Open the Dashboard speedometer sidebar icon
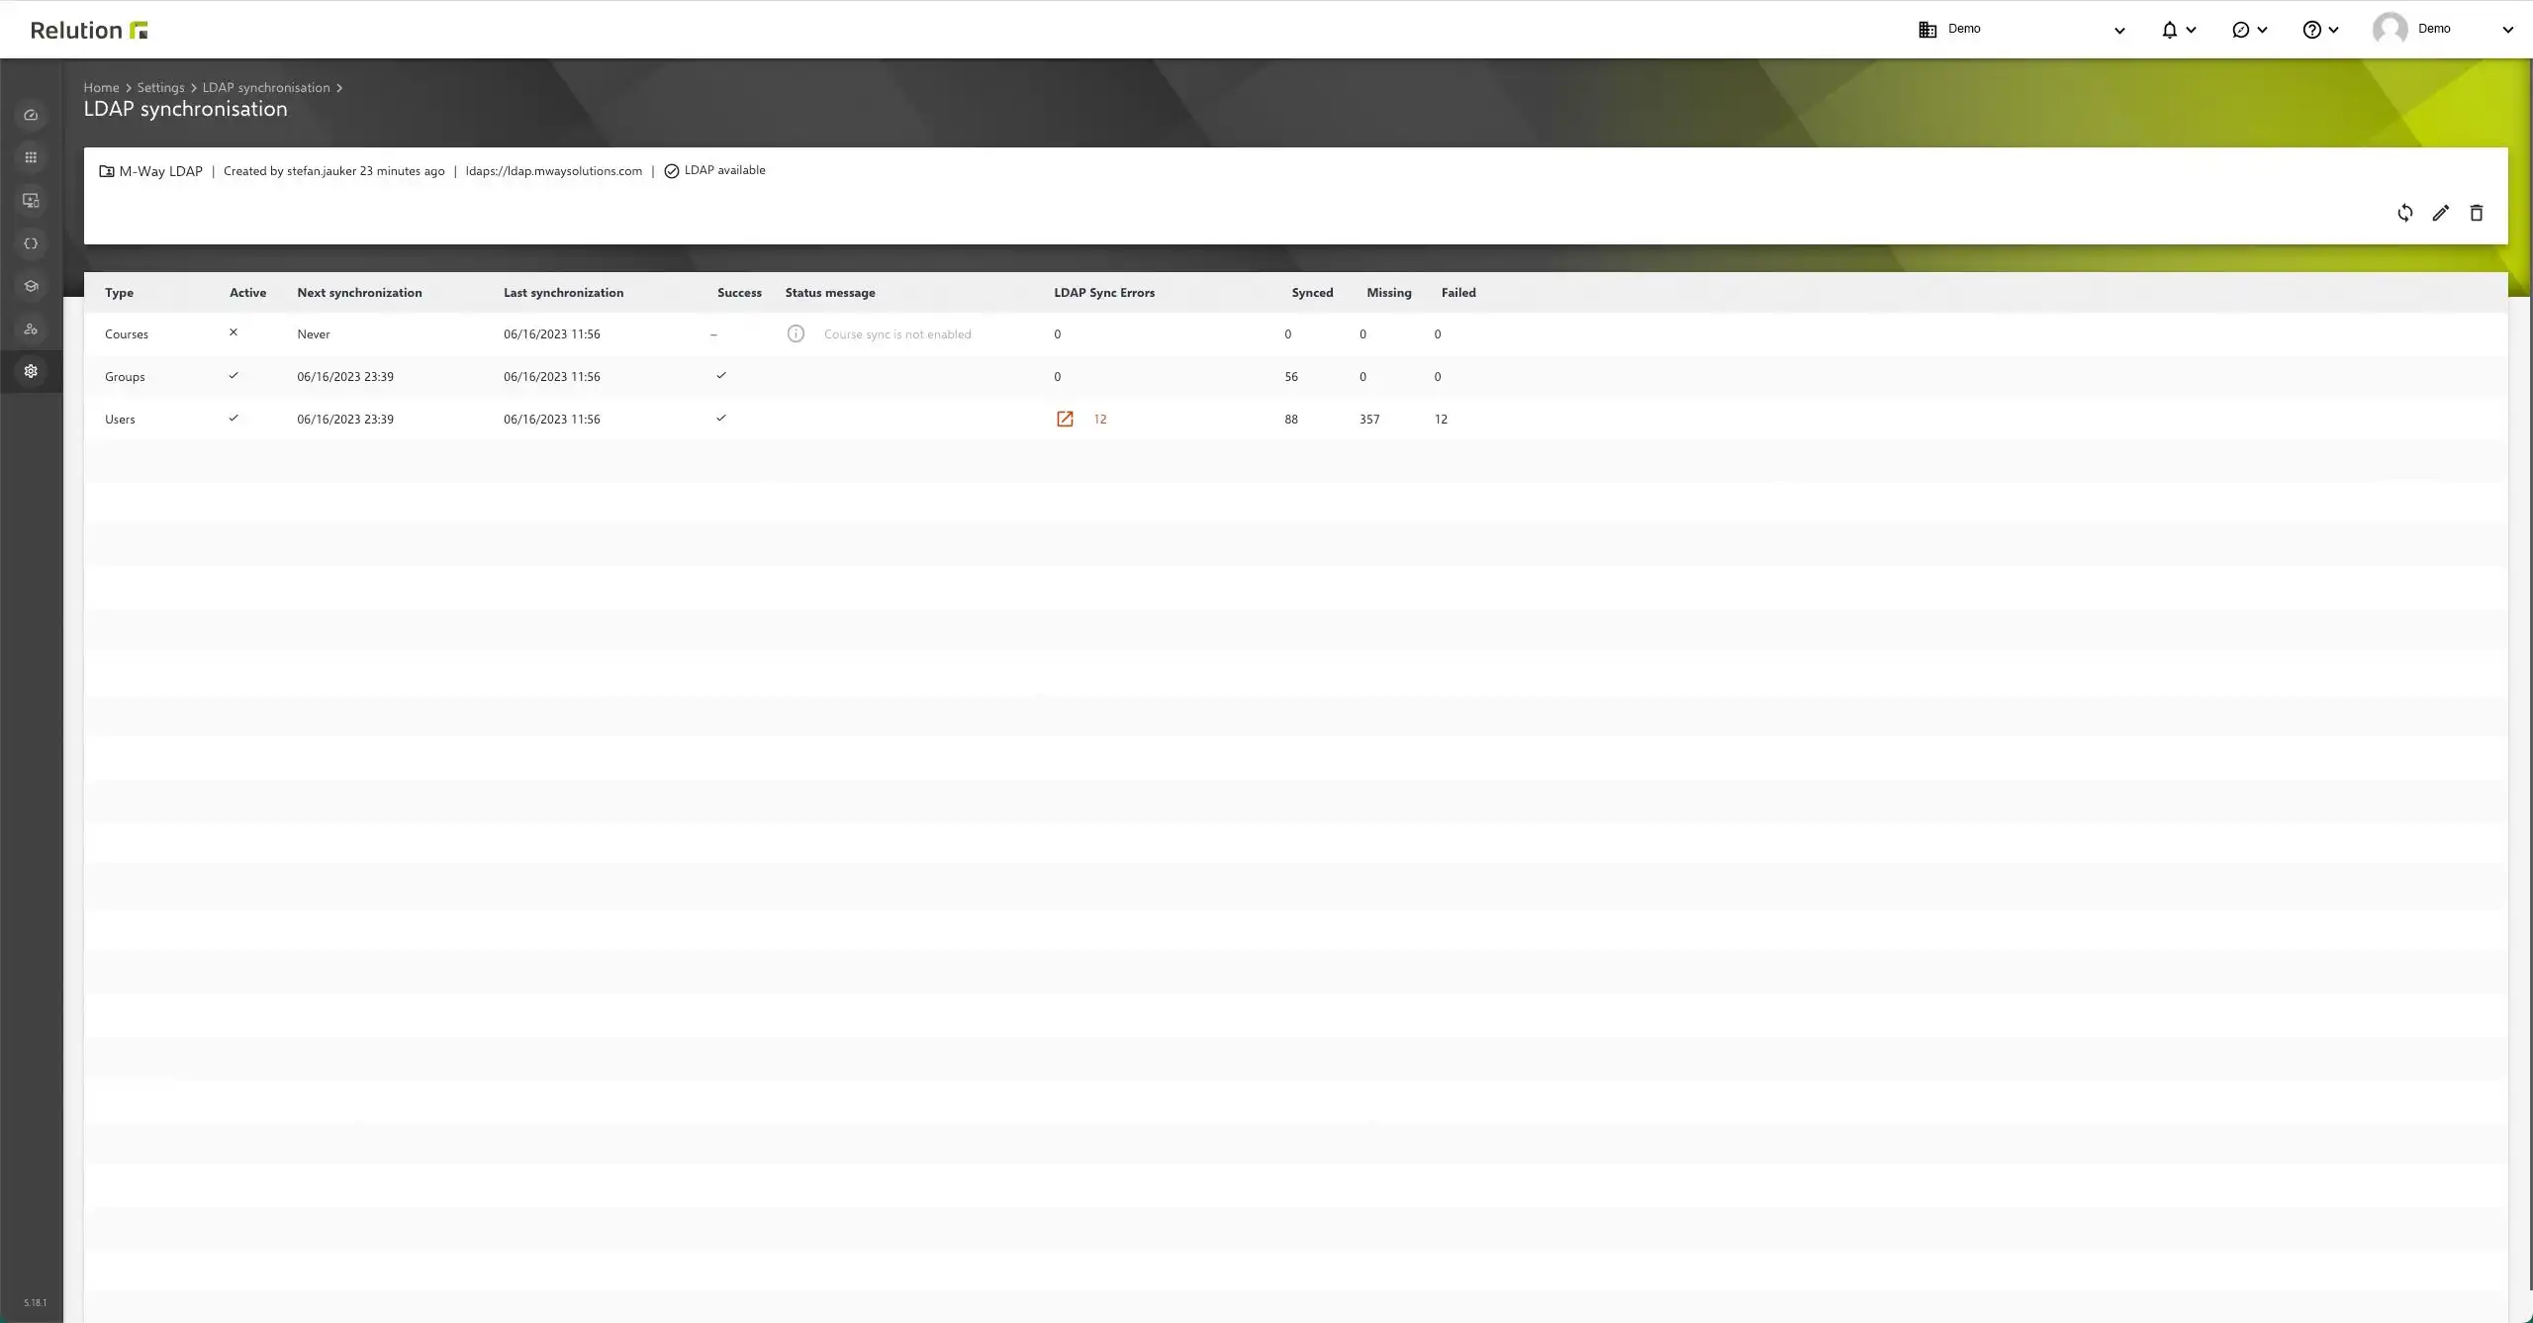This screenshot has height=1323, width=2533. coord(31,115)
